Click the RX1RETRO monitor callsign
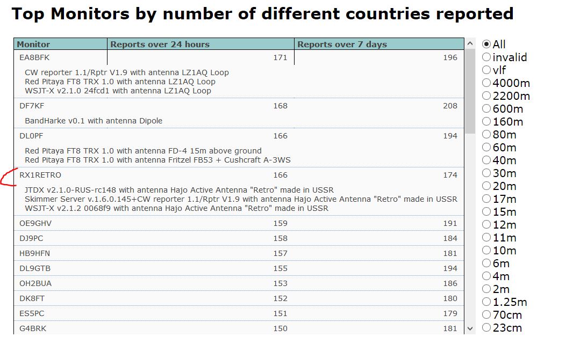The image size is (573, 337). tap(40, 175)
